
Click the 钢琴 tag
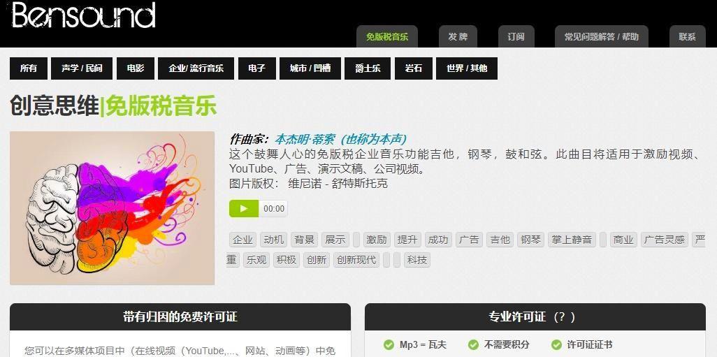coord(531,240)
